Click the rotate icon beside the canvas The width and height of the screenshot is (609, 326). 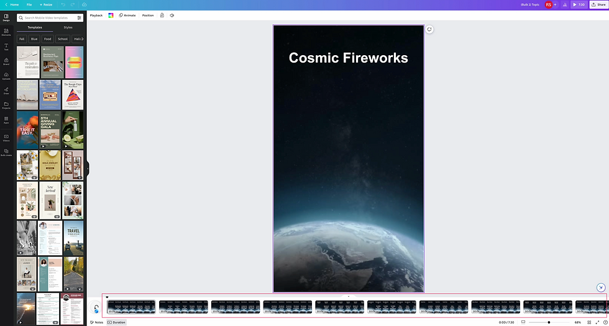(429, 29)
